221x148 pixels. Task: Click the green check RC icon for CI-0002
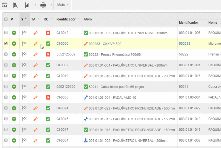point(48,65)
